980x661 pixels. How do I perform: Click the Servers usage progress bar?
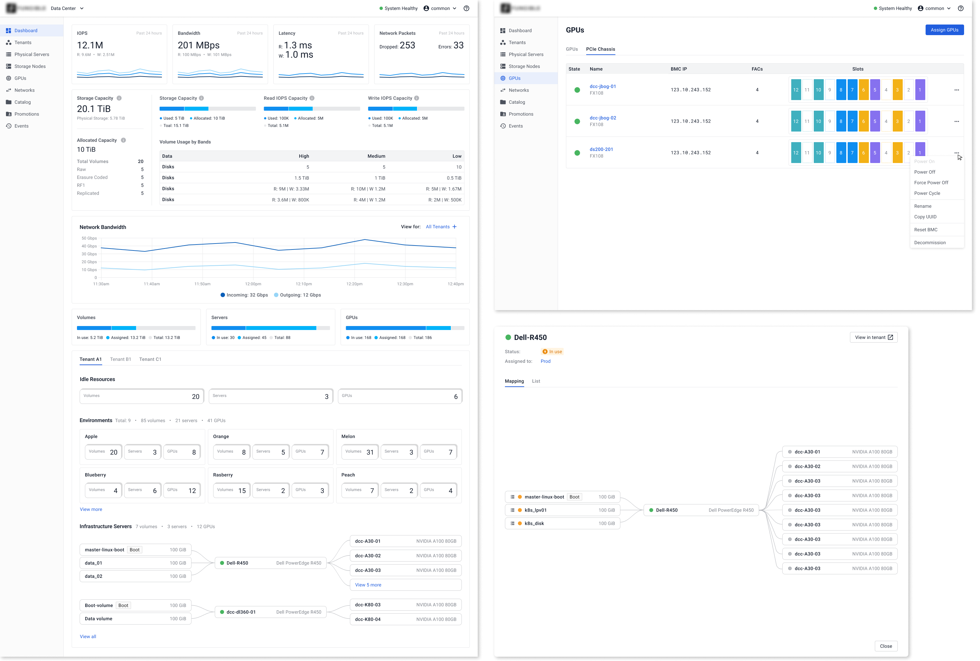270,328
